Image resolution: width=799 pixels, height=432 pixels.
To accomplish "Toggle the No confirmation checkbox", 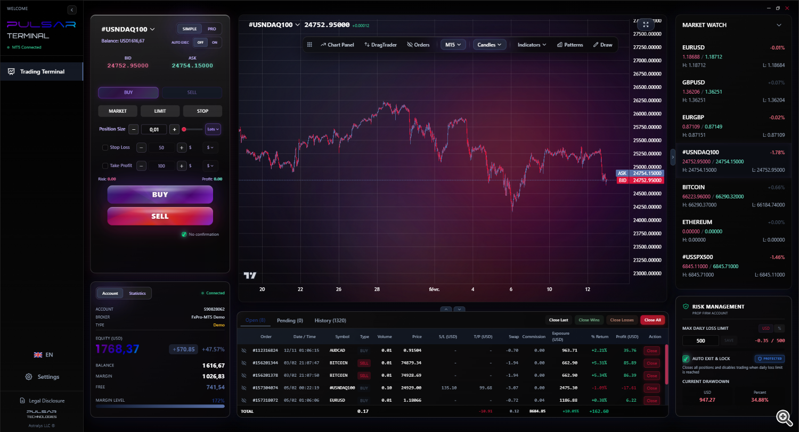I will (184, 234).
